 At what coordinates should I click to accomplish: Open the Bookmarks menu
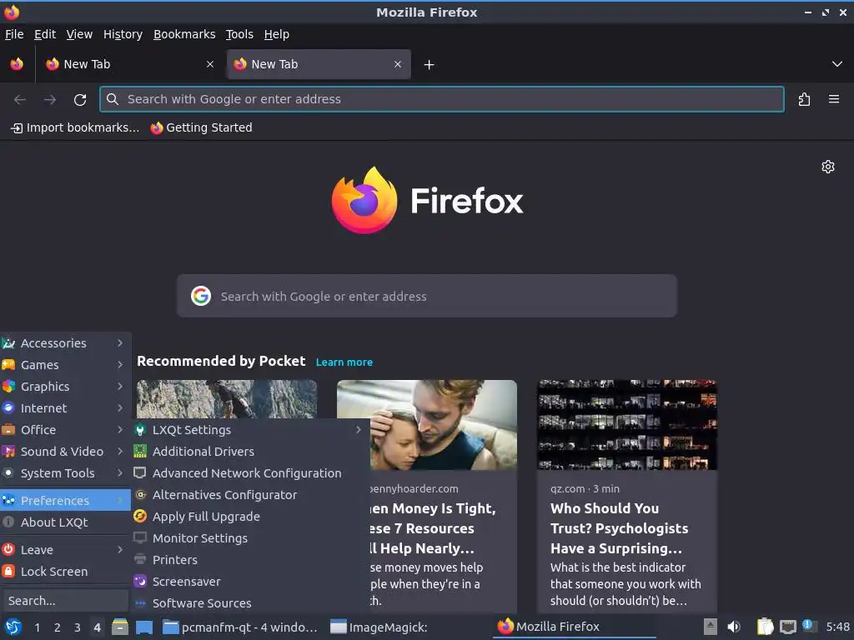coord(184,34)
